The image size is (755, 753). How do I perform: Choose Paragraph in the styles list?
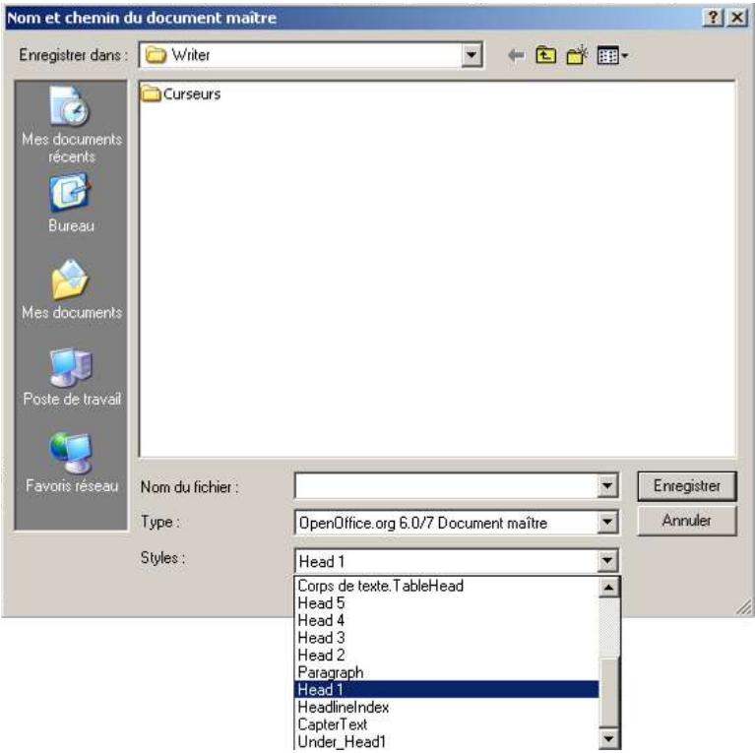pos(446,672)
